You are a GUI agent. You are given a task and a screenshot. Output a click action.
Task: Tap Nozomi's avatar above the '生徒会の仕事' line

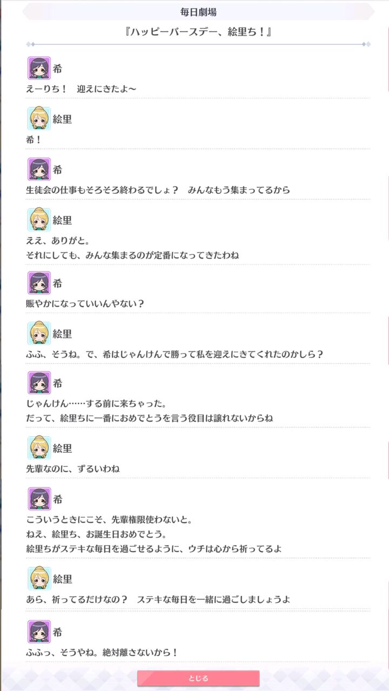point(39,170)
